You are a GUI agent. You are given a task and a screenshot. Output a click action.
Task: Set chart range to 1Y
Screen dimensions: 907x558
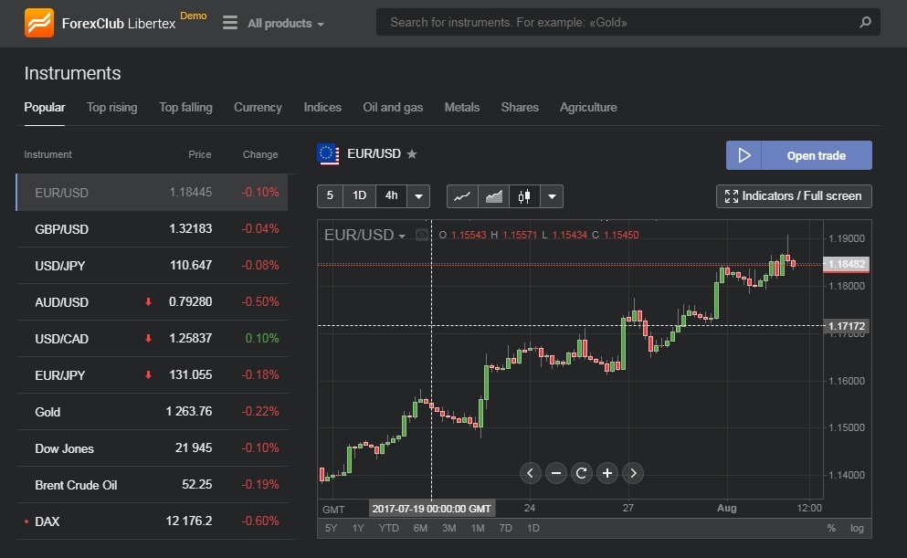point(358,528)
